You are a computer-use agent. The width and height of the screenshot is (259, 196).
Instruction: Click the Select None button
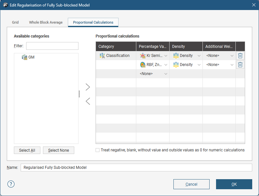pos(58,150)
